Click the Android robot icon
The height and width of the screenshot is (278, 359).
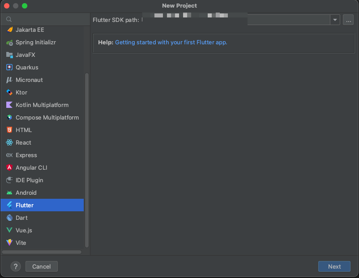coord(9,193)
